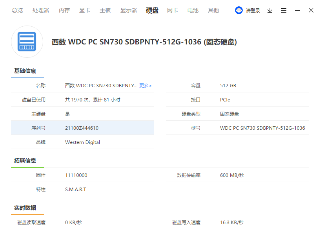The width and height of the screenshot is (315, 232).
Task: Select the 拓展信息 section heading
Action: pyautogui.click(x=25, y=160)
